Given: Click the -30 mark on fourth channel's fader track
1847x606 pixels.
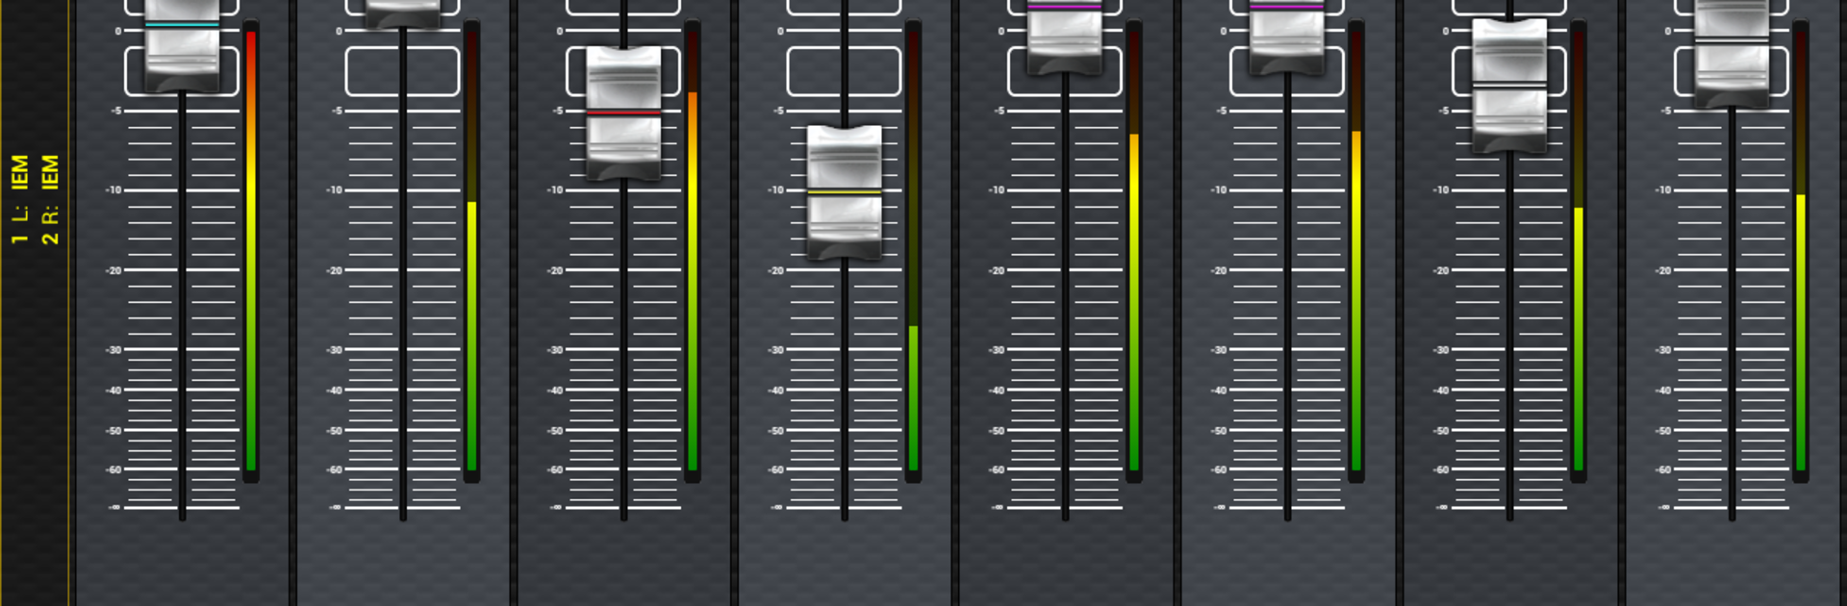Looking at the screenshot, I should pyautogui.click(x=775, y=350).
